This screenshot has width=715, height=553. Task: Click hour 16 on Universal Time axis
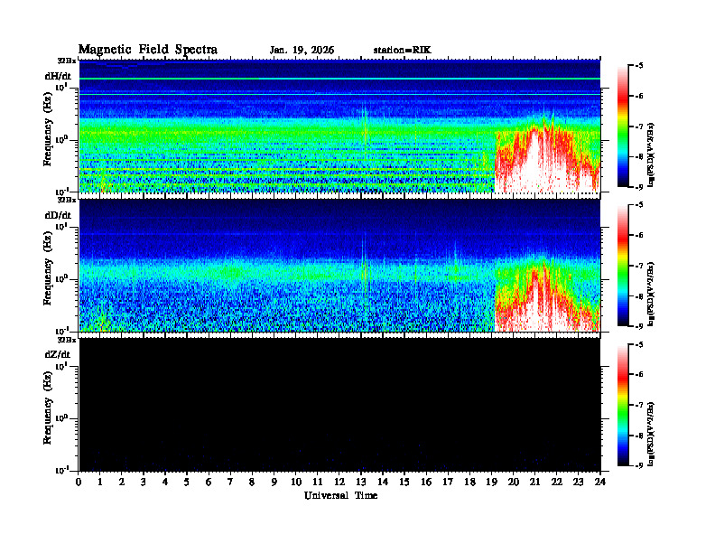pyautogui.click(x=426, y=483)
